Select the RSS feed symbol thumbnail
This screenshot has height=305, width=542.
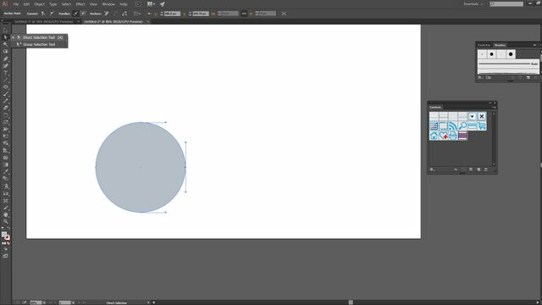[x=453, y=126]
